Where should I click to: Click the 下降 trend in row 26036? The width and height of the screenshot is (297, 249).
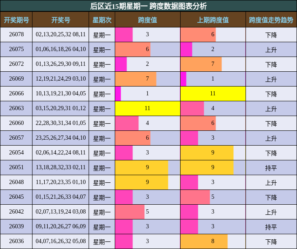pyautogui.click(x=271, y=242)
